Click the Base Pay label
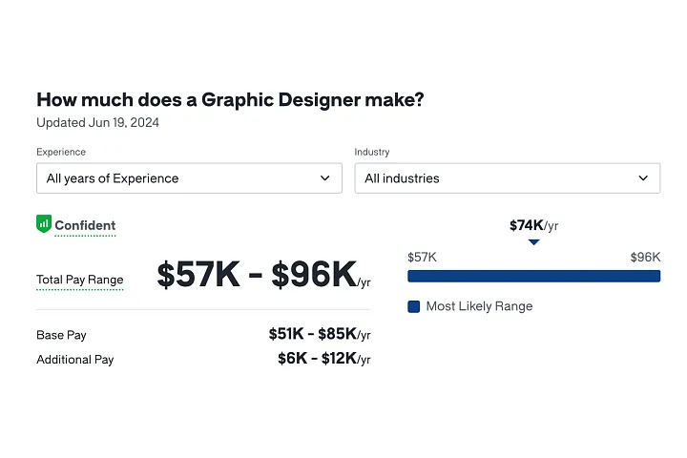 (x=61, y=336)
